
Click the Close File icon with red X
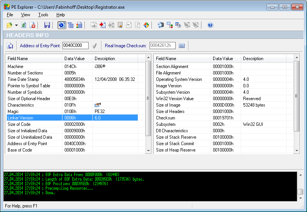pos(32,25)
